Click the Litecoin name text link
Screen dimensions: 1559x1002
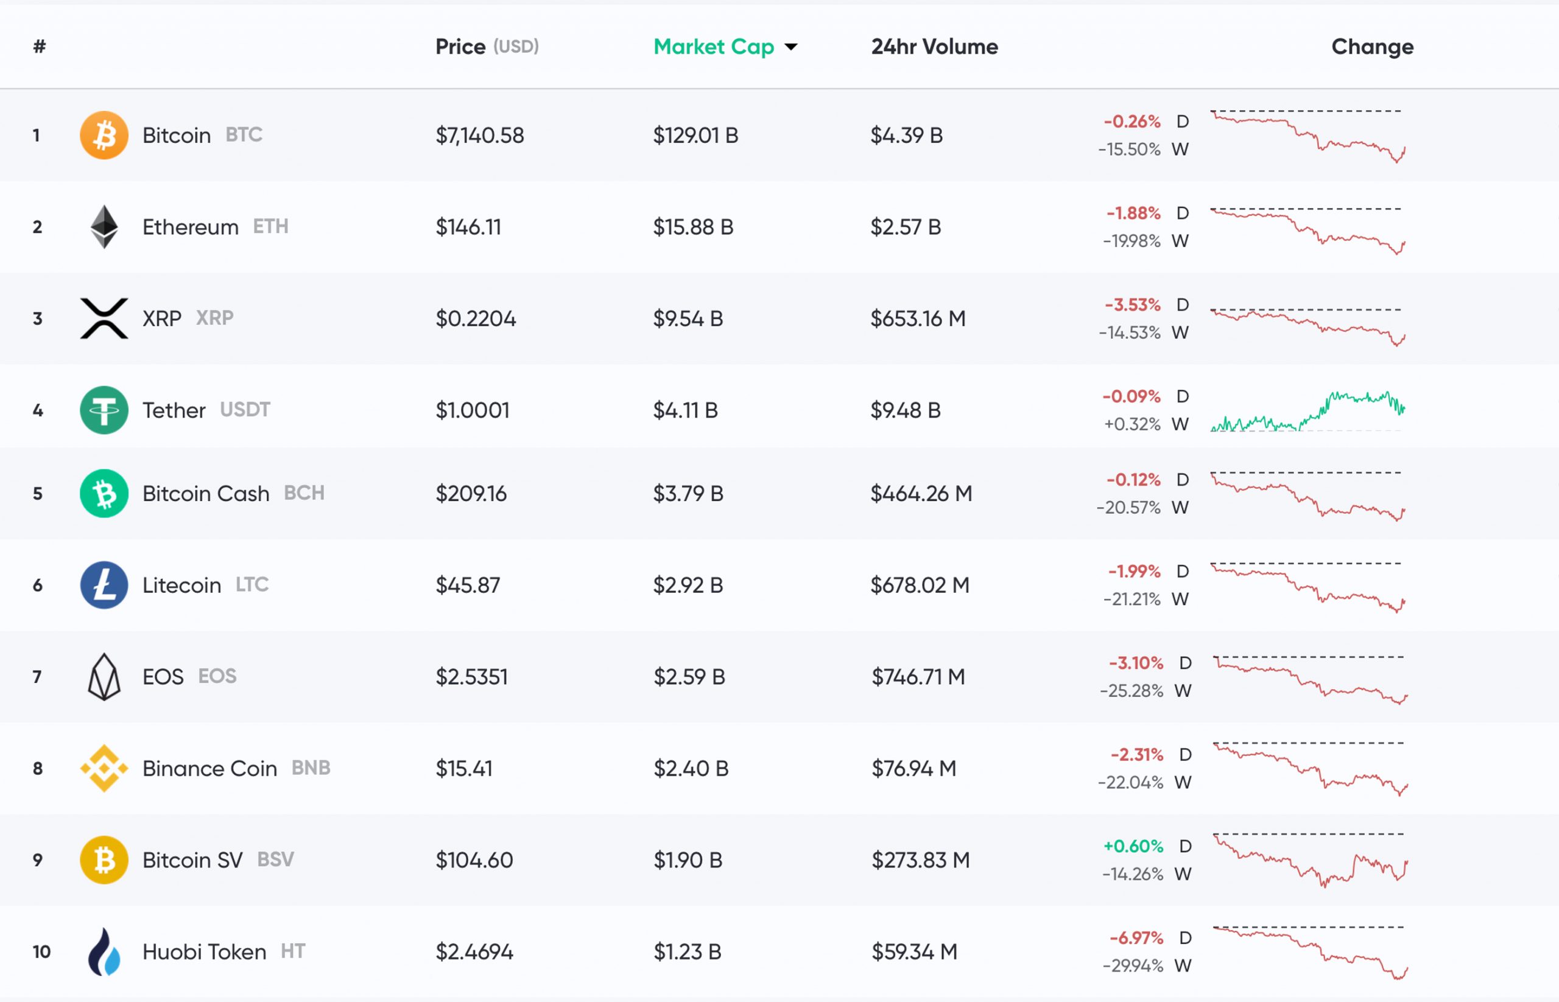181,585
